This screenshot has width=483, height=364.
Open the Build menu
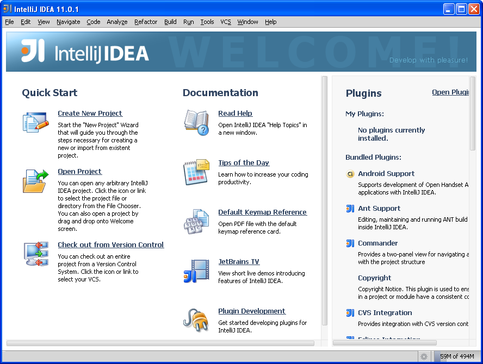tap(170, 22)
